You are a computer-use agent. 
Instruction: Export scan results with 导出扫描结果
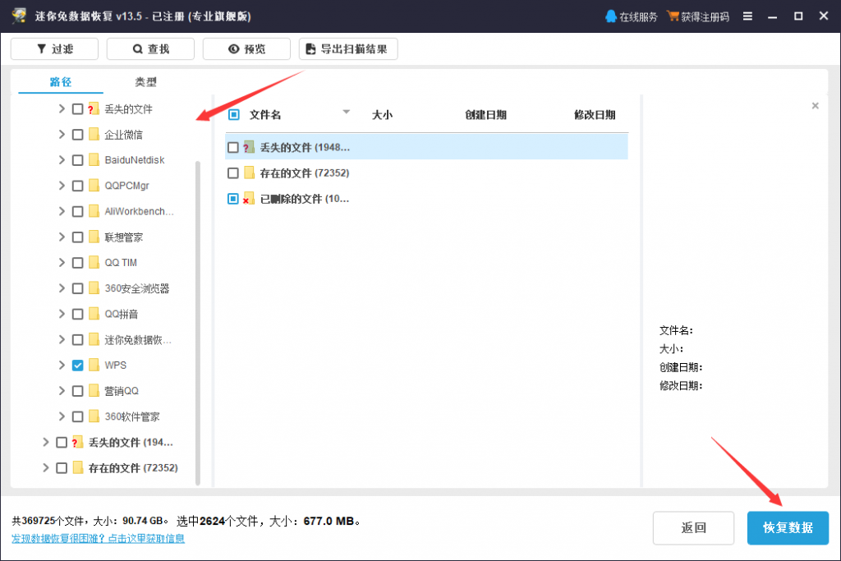348,48
